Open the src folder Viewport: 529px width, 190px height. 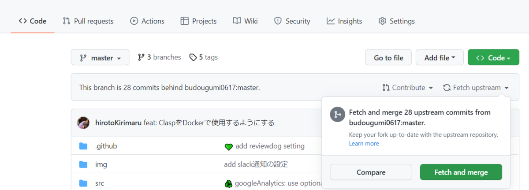click(x=100, y=183)
